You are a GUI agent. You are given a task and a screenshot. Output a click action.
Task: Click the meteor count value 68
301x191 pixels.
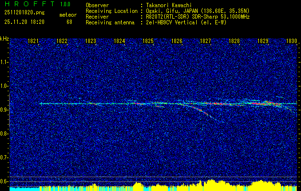[x=69, y=22]
